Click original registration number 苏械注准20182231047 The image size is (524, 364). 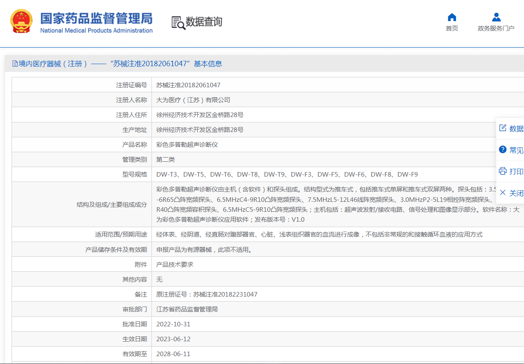tap(225, 294)
